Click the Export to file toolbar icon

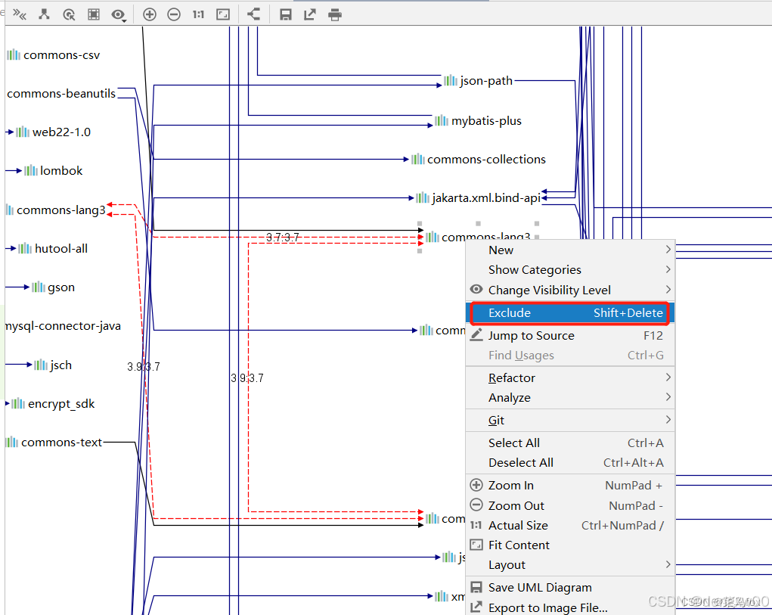point(310,14)
